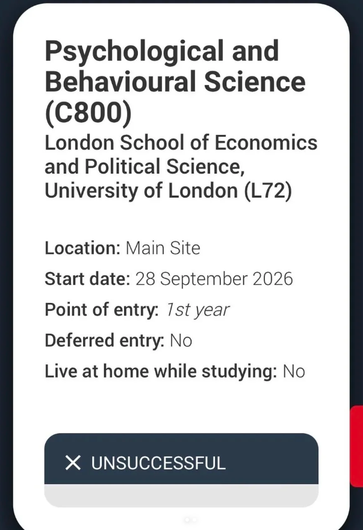
Task: Click the right carousel dot indicator
Action: coord(194,519)
